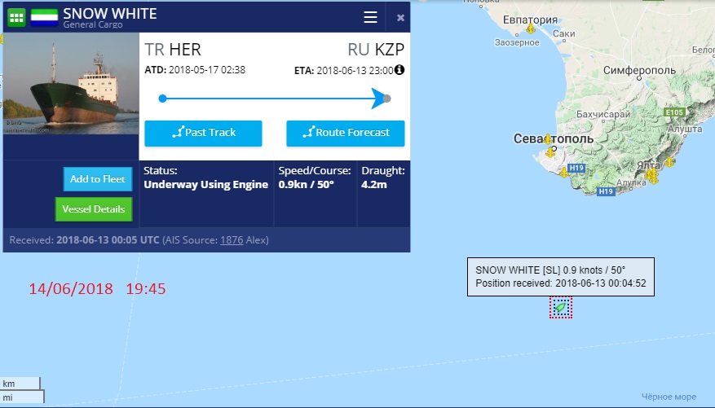
Task: Click the Sierra Leone flag icon
Action: pos(44,17)
